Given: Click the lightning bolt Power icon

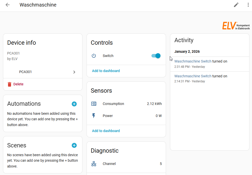Looking at the screenshot, I should (94, 116).
